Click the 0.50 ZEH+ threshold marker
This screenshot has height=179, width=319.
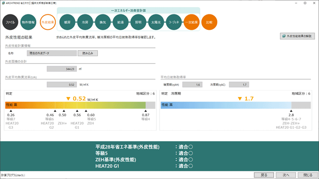(x=64, y=111)
